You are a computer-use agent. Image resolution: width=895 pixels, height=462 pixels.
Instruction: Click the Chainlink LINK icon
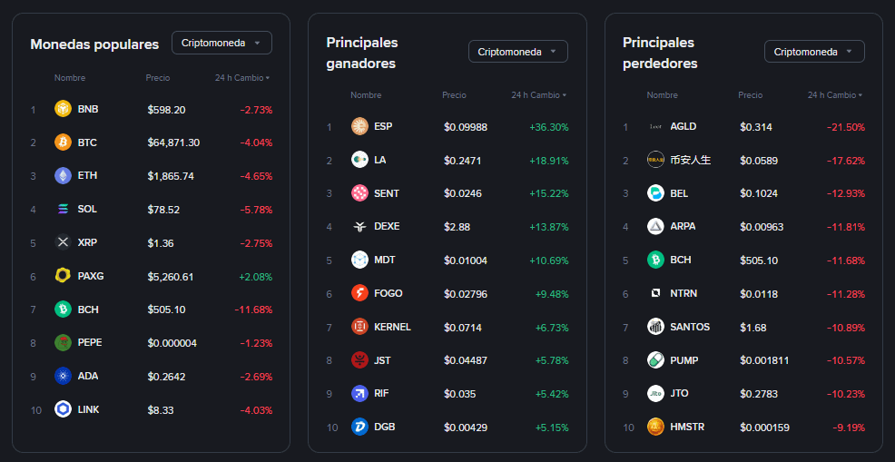point(63,409)
